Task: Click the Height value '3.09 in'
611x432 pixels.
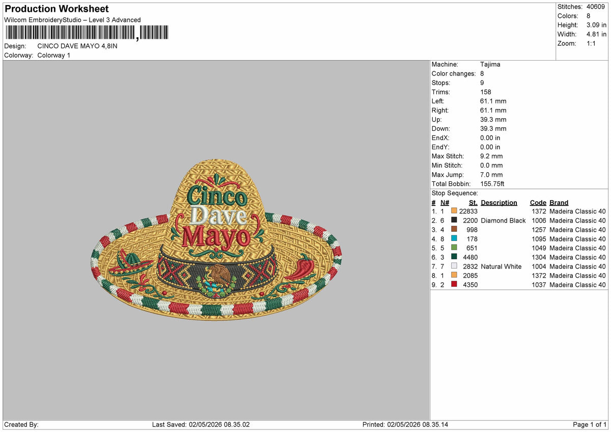Action: coord(596,25)
